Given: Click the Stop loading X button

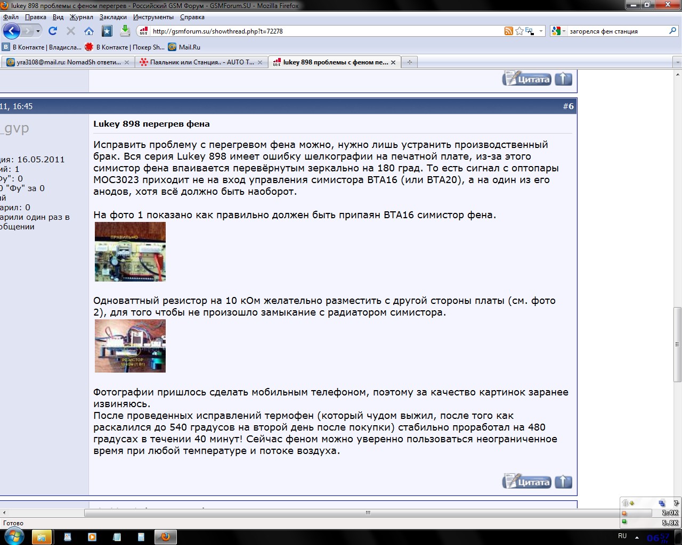Looking at the screenshot, I should tap(71, 31).
